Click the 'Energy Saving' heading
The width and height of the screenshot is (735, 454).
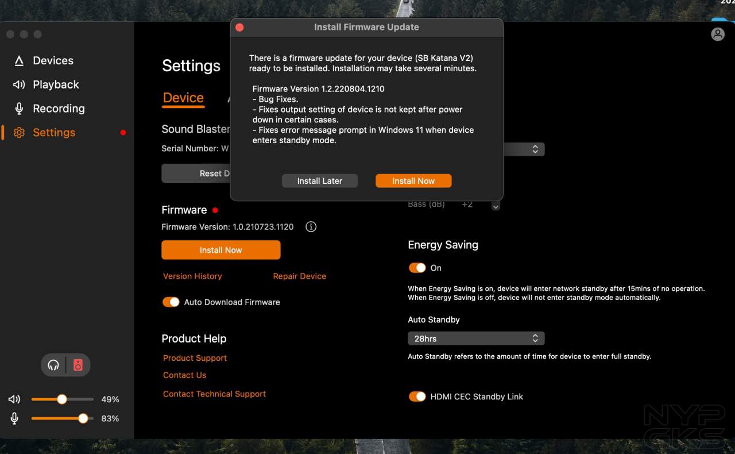pos(443,245)
